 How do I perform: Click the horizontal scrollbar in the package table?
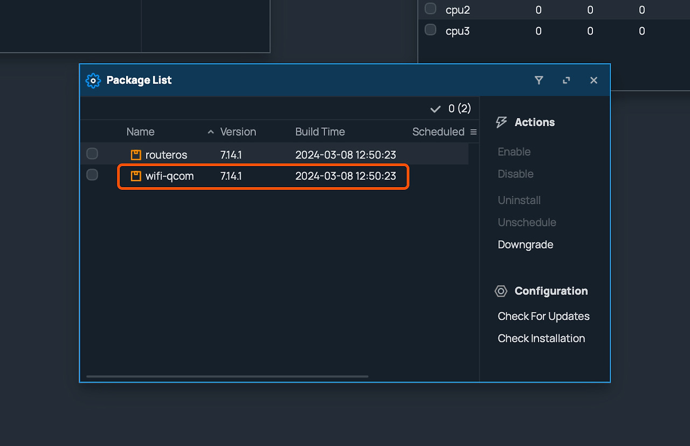pos(227,376)
